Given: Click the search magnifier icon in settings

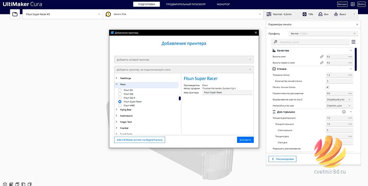Looking at the screenshot, I should (x=276, y=42).
